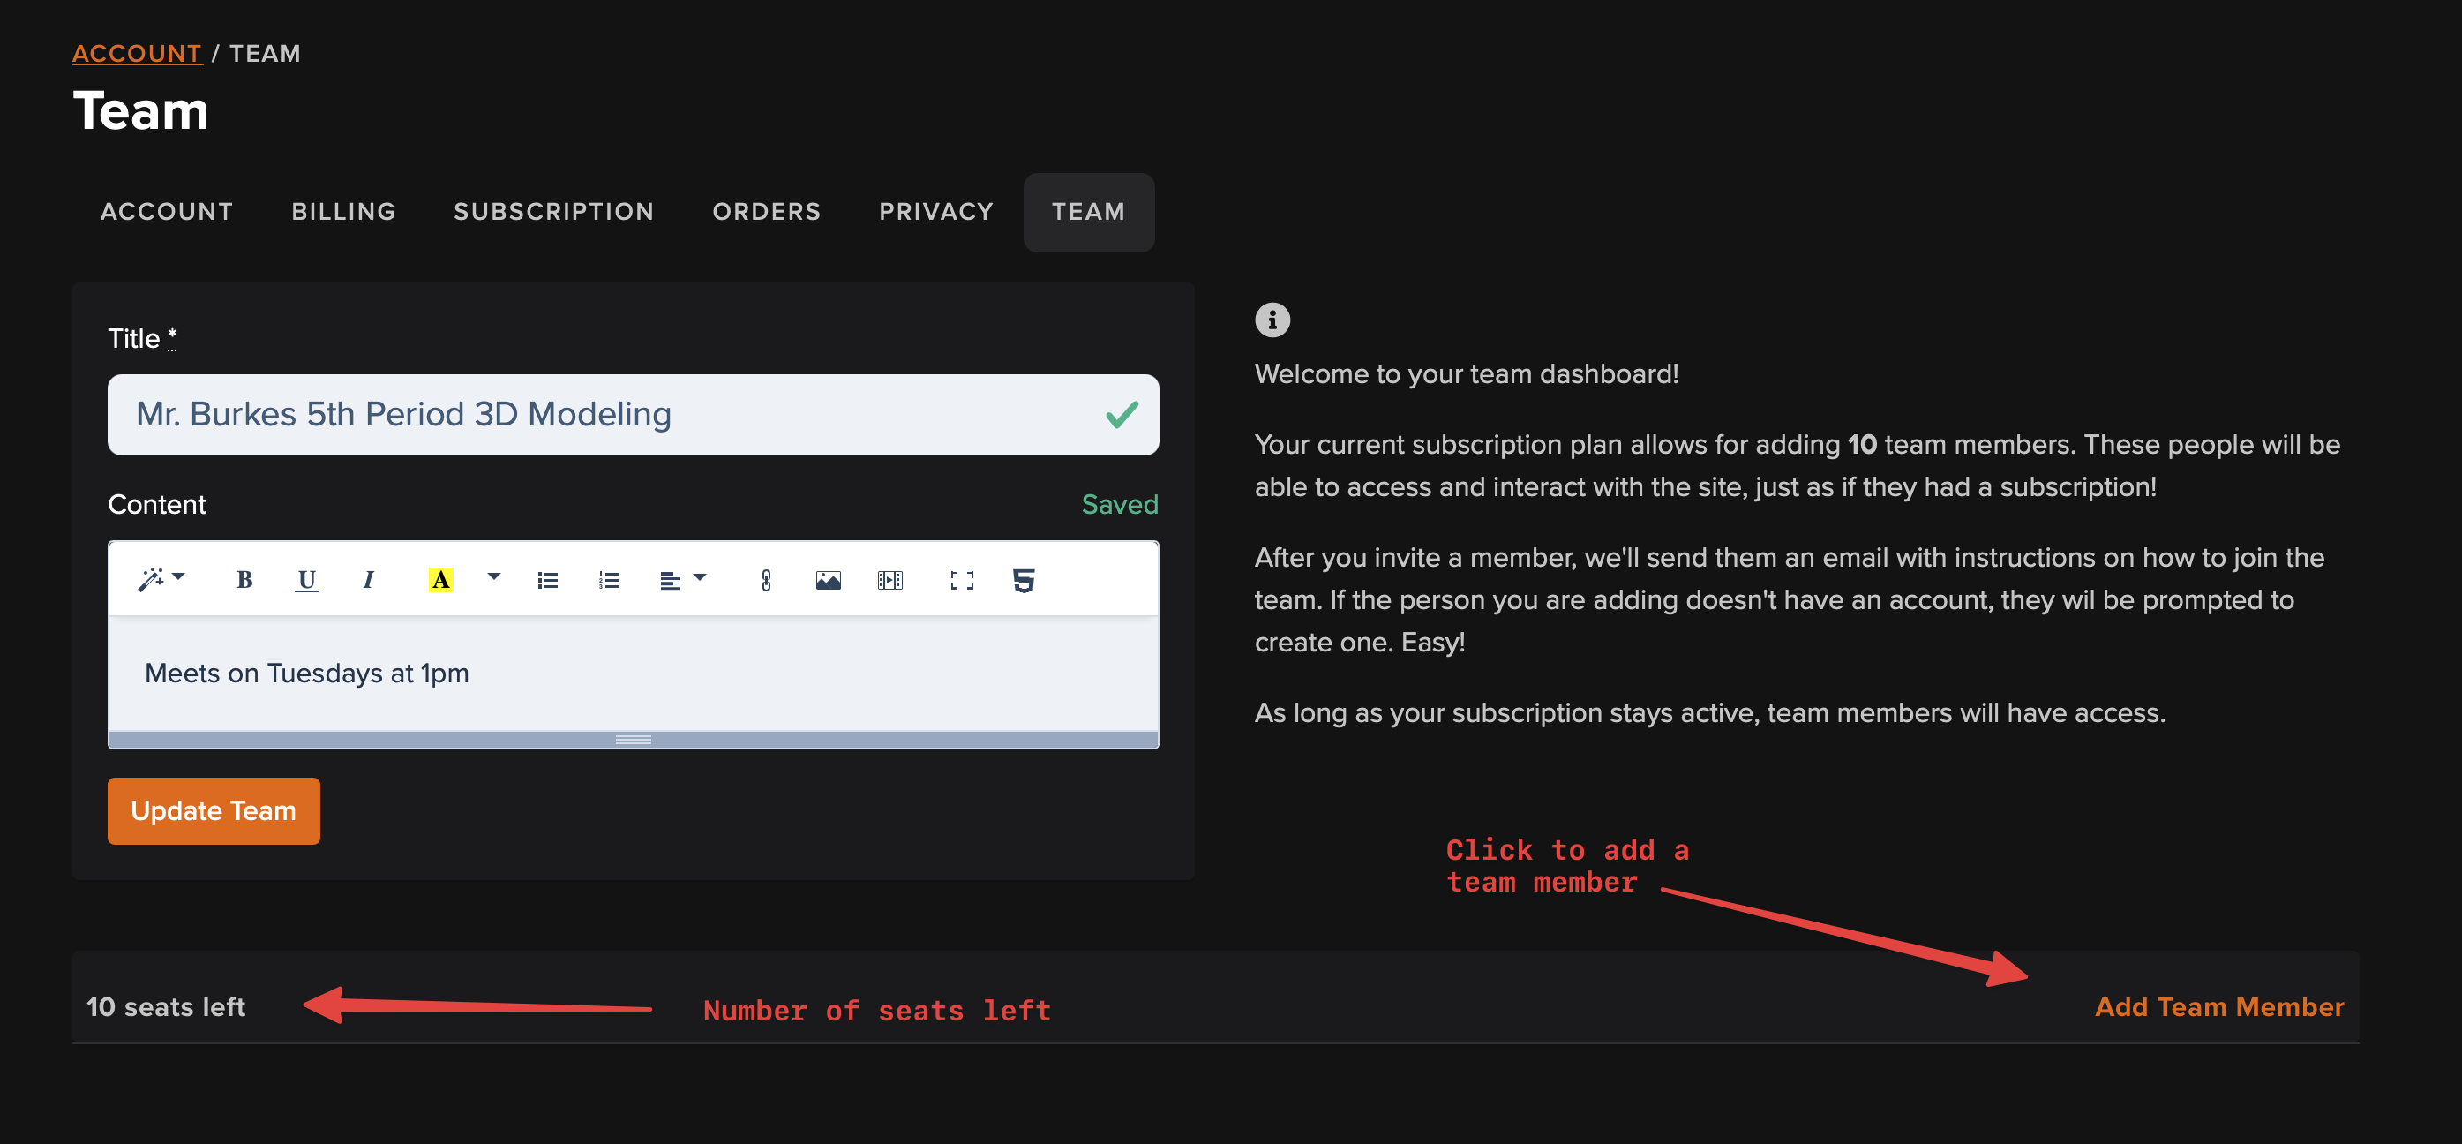
Task: Open the HTML5 code view
Action: [x=1023, y=579]
